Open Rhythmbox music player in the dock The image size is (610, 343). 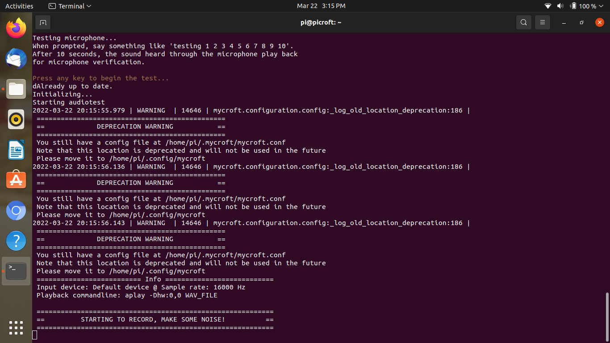click(16, 119)
